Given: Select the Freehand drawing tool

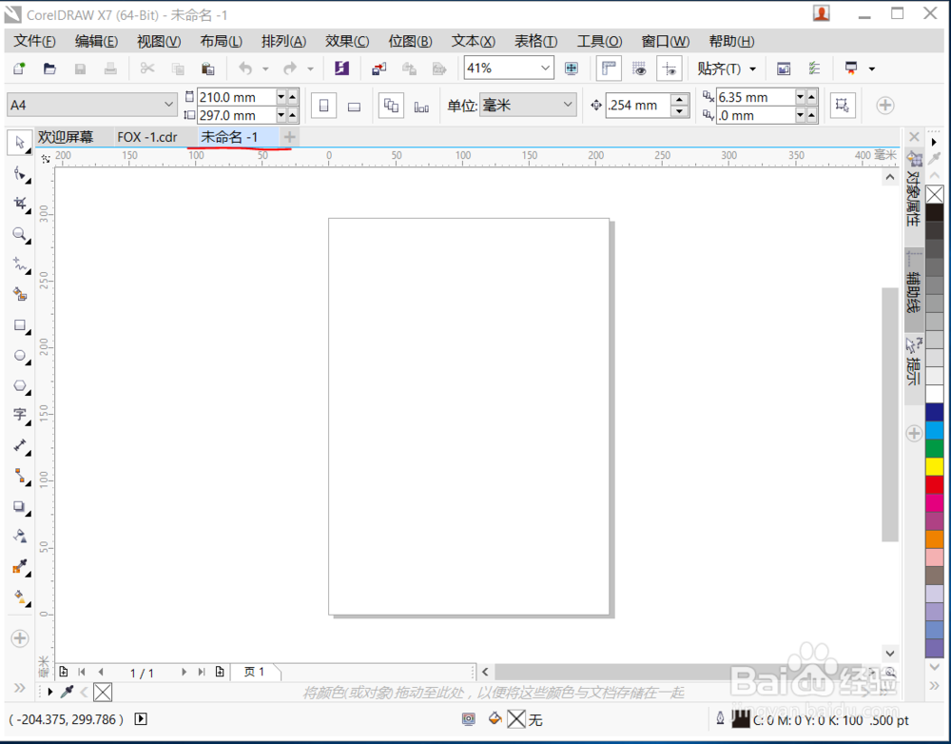Looking at the screenshot, I should tap(20, 264).
